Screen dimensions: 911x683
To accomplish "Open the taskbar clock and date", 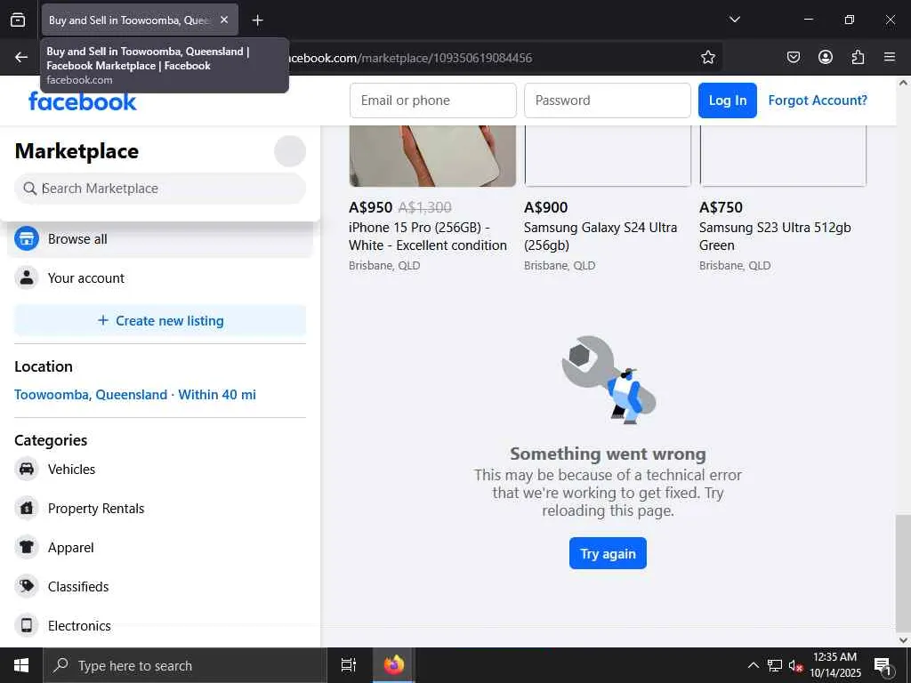I will [x=834, y=665].
